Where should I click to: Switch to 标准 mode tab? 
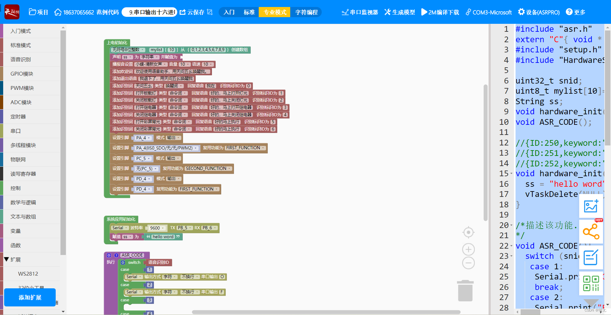point(249,12)
